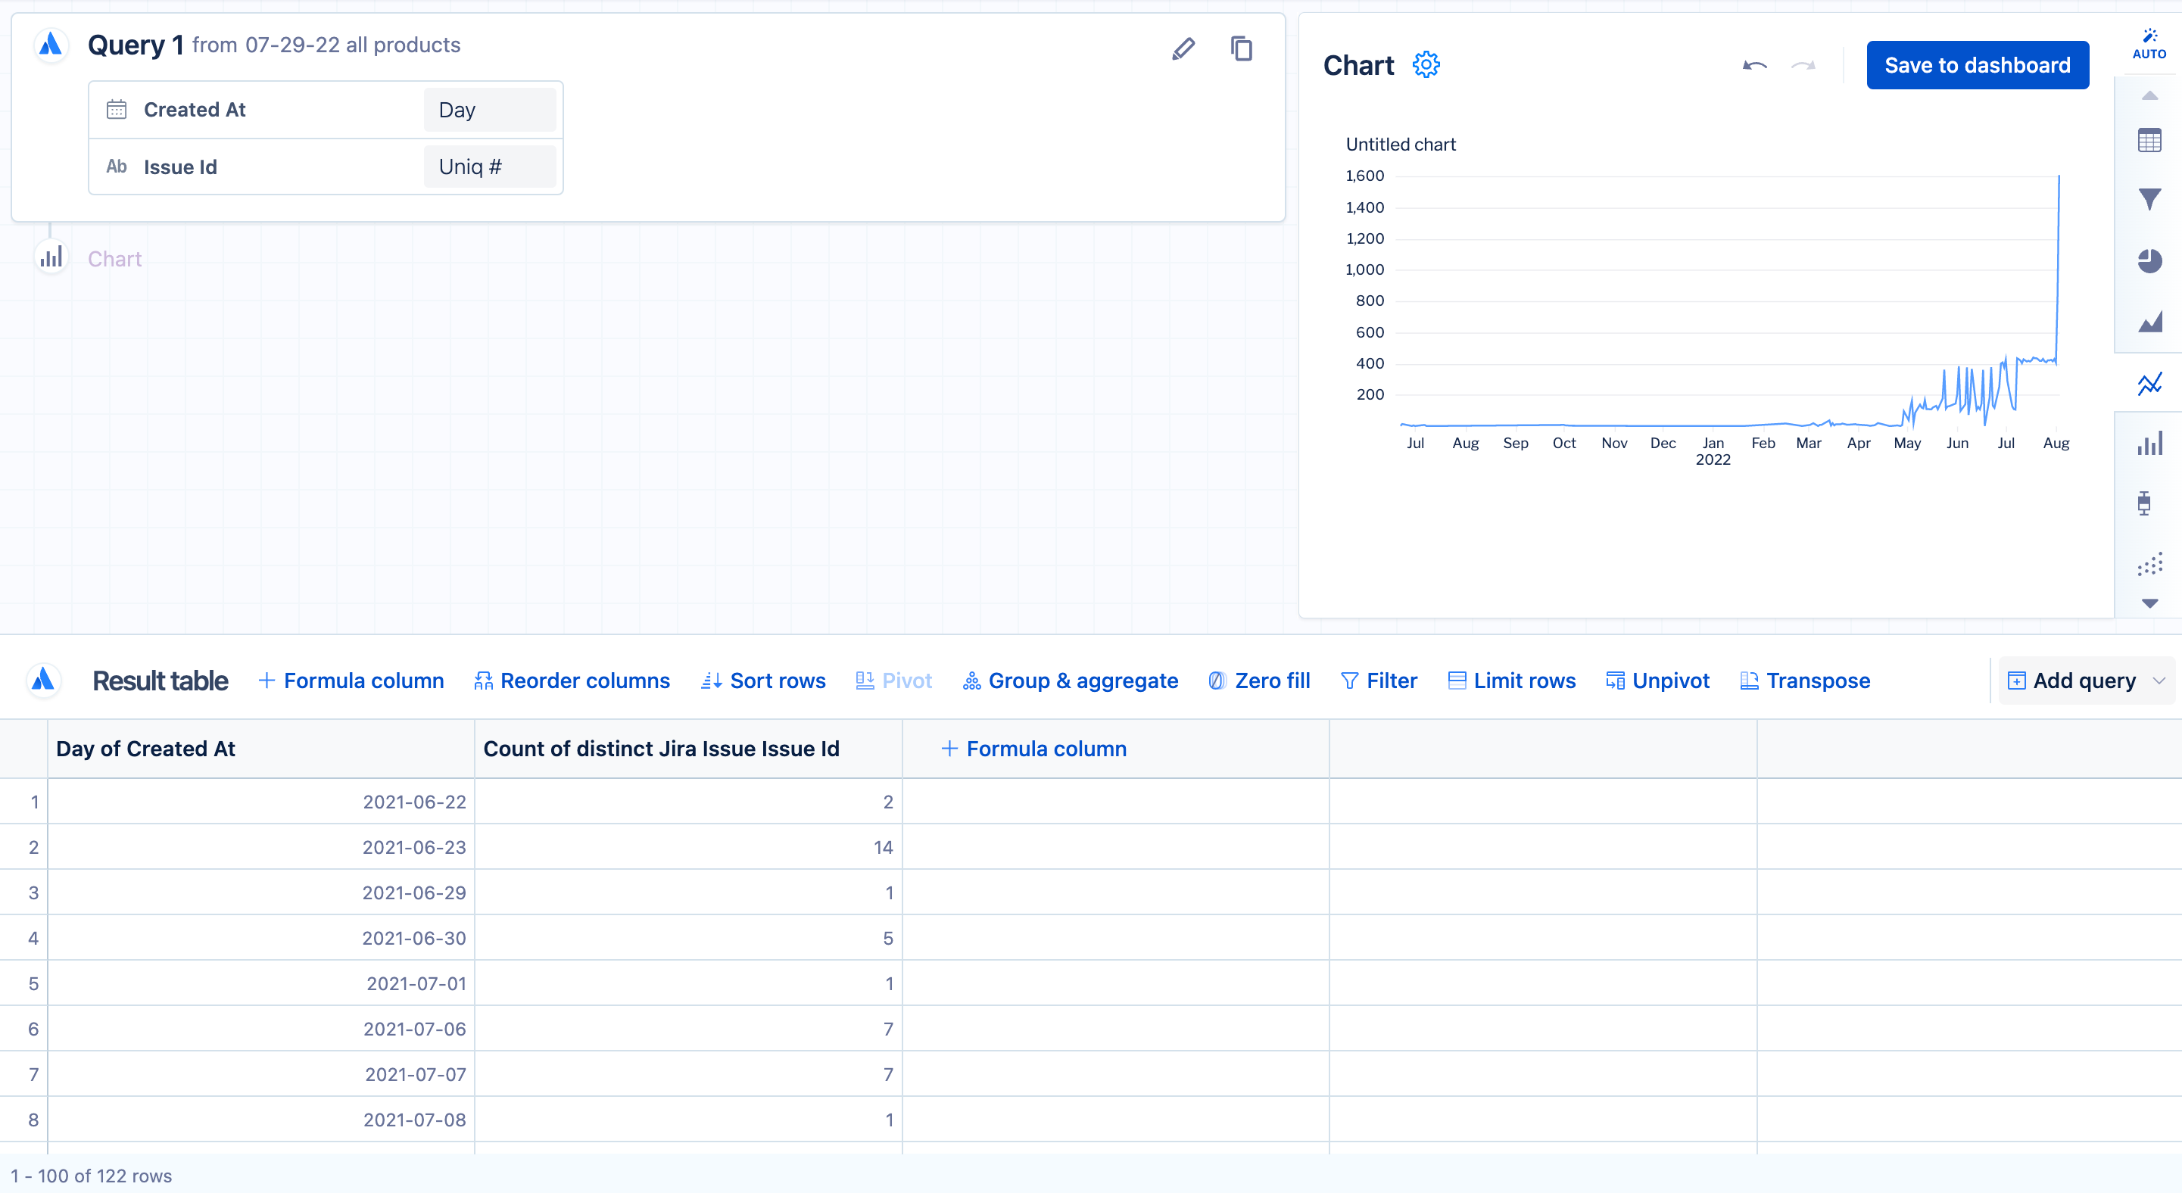The height and width of the screenshot is (1193, 2182).
Task: Toggle the AUTO chart type option
Action: 2149,43
